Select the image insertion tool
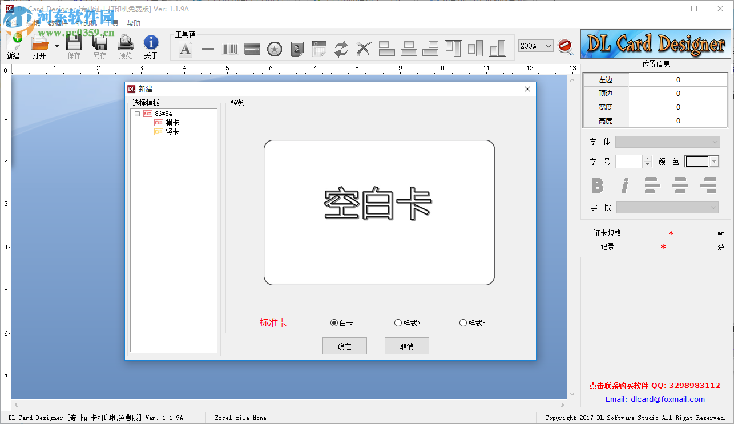Viewport: 734px width, 424px height. [x=297, y=49]
